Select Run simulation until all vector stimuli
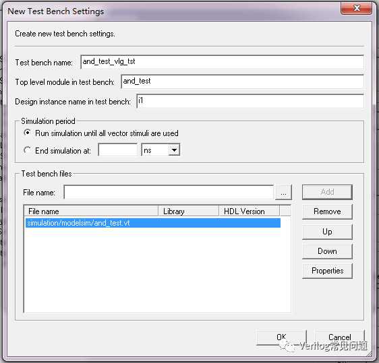 (x=27, y=133)
